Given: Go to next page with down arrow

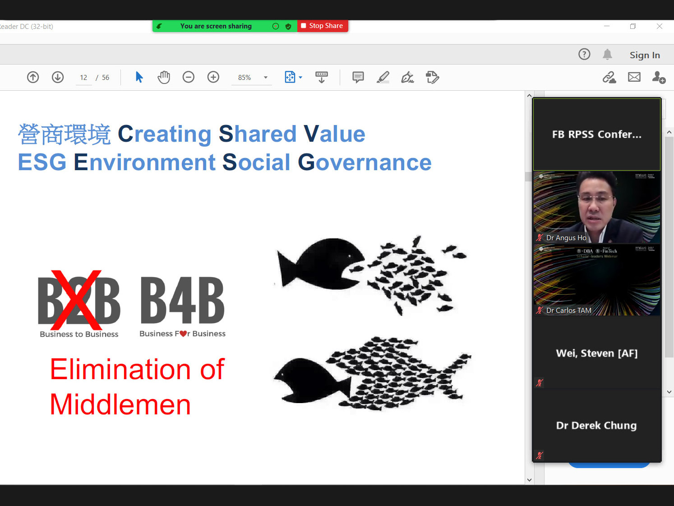Looking at the screenshot, I should pyautogui.click(x=58, y=77).
